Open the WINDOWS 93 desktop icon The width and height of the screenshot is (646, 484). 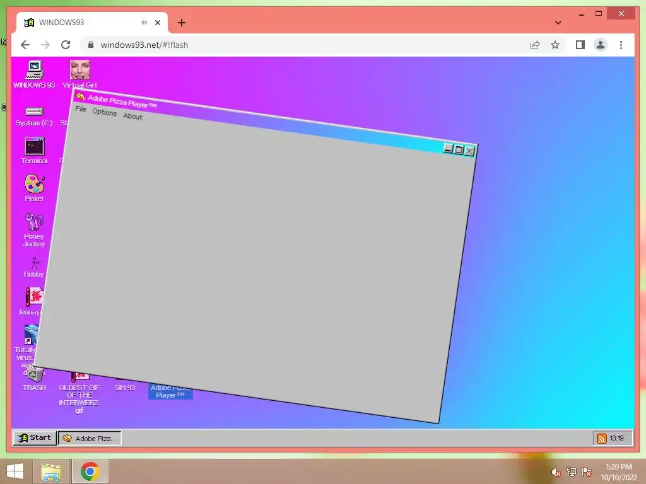pyautogui.click(x=34, y=74)
